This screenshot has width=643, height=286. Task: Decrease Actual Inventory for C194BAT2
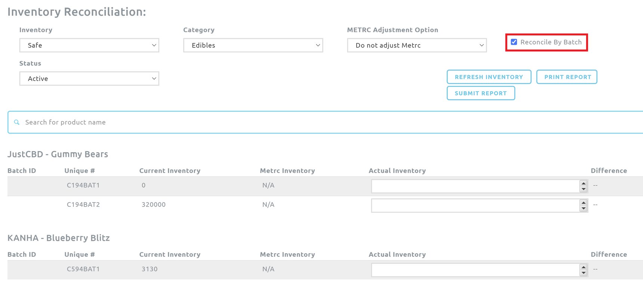(584, 209)
